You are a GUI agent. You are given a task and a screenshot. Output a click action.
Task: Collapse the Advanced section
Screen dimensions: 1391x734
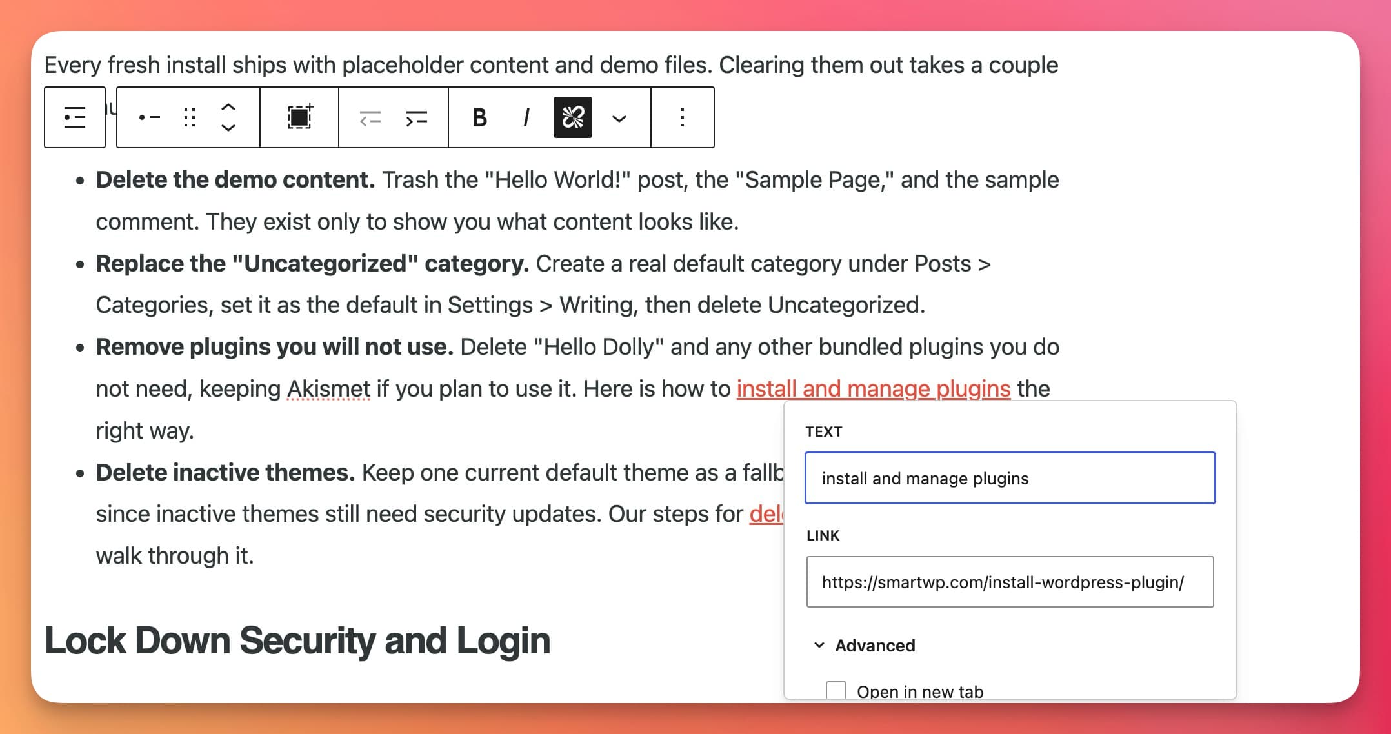pos(865,646)
